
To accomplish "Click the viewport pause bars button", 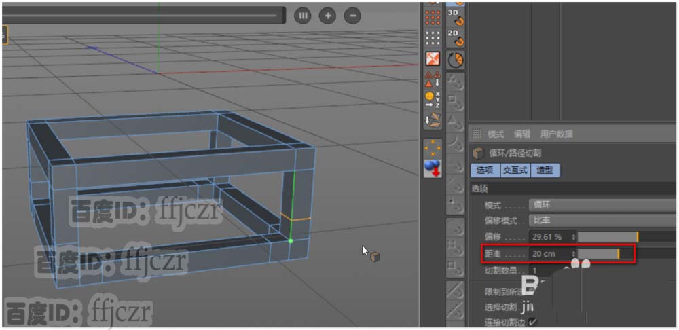I will (x=303, y=16).
